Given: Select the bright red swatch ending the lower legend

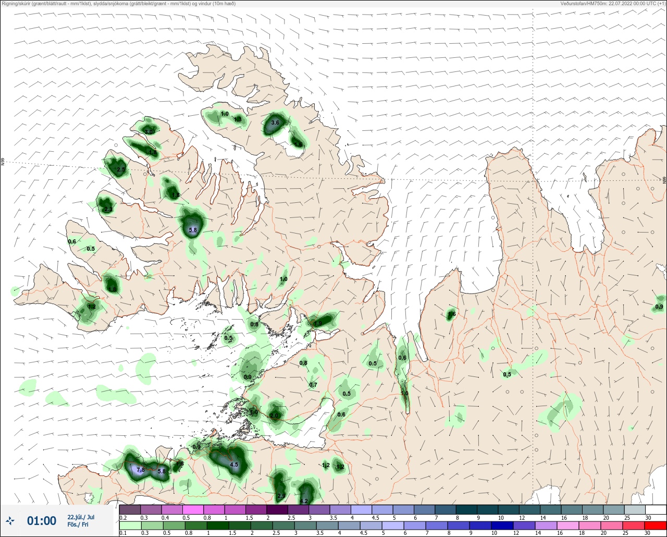Looking at the screenshot, I should click(656, 525).
